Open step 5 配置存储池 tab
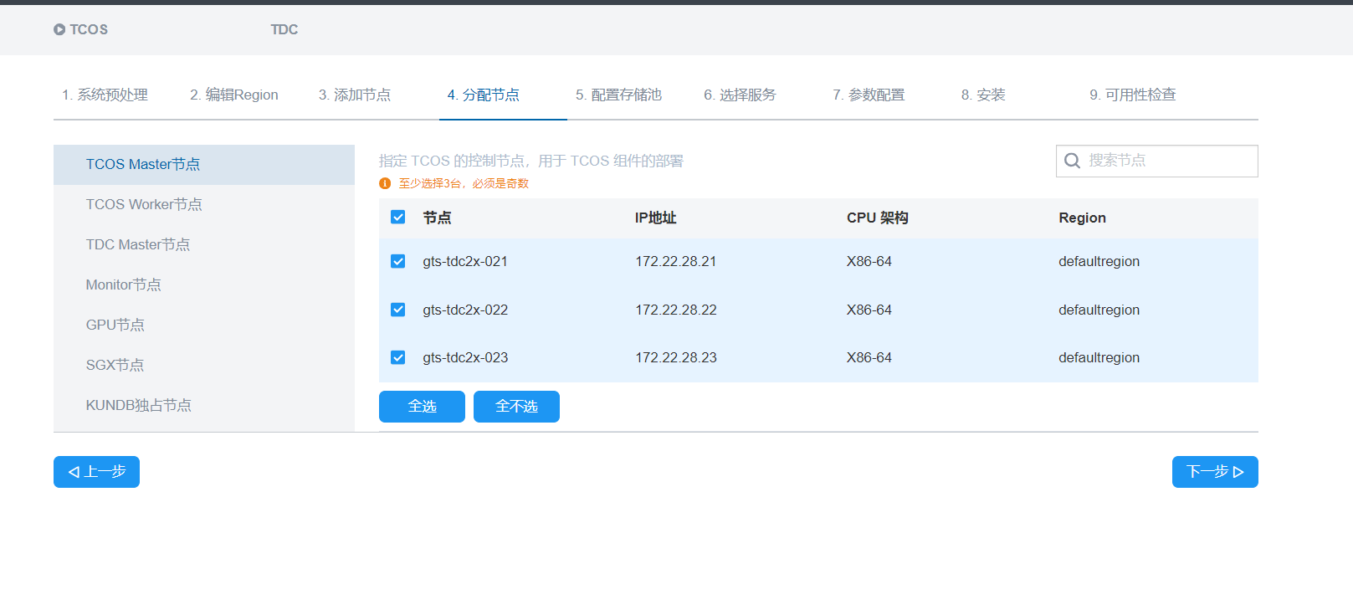The width and height of the screenshot is (1353, 615). click(618, 95)
